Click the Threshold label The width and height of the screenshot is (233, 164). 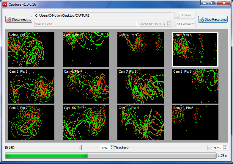tap(121, 148)
